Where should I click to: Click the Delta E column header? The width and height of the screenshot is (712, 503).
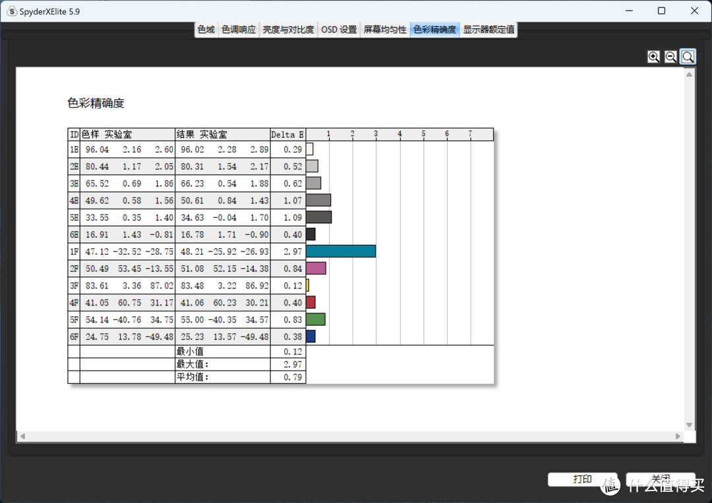point(287,134)
